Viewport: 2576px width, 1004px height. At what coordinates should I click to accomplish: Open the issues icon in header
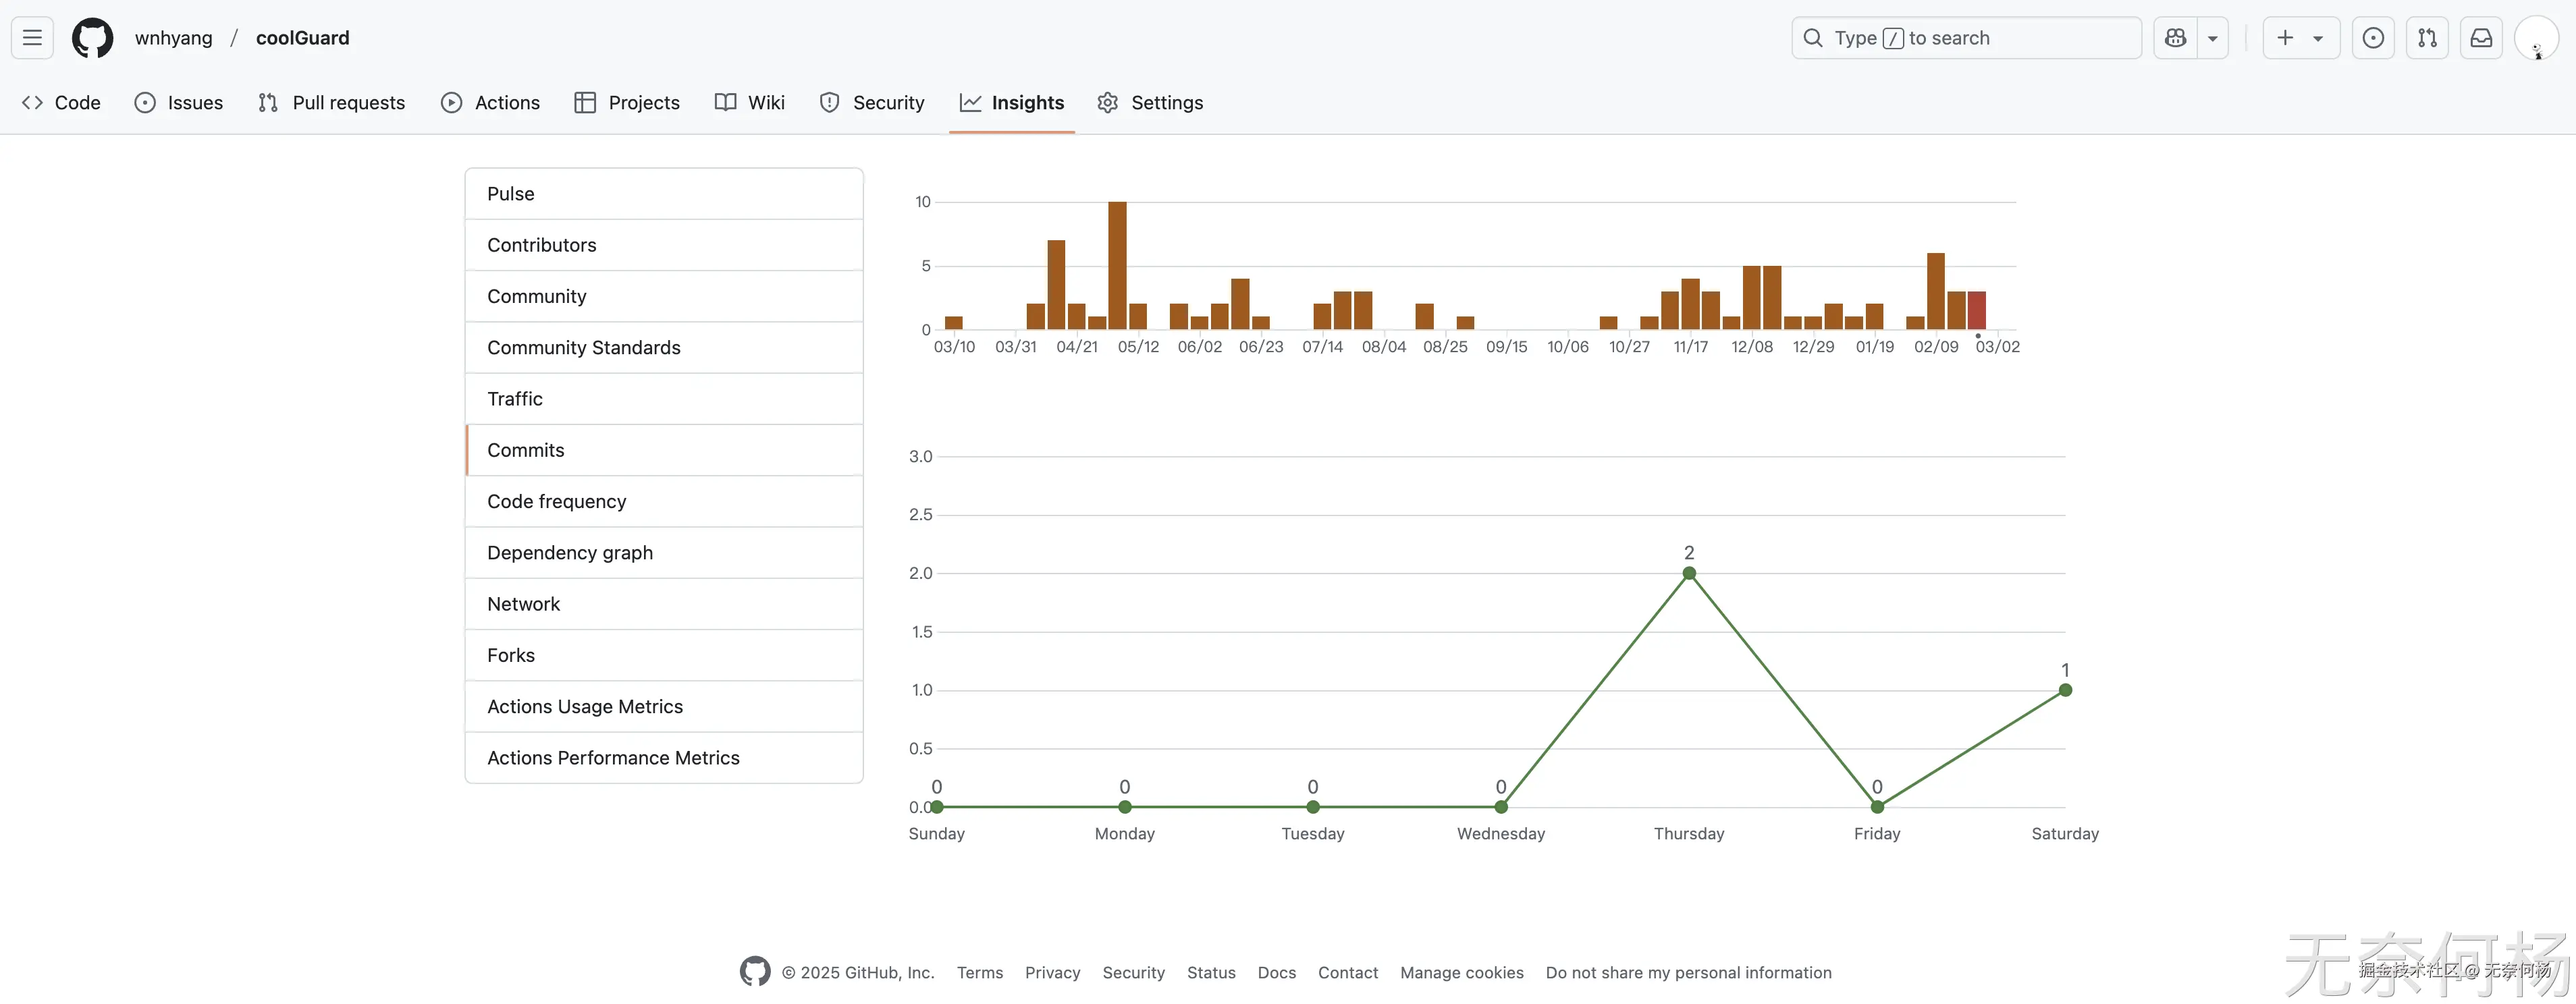click(2372, 38)
